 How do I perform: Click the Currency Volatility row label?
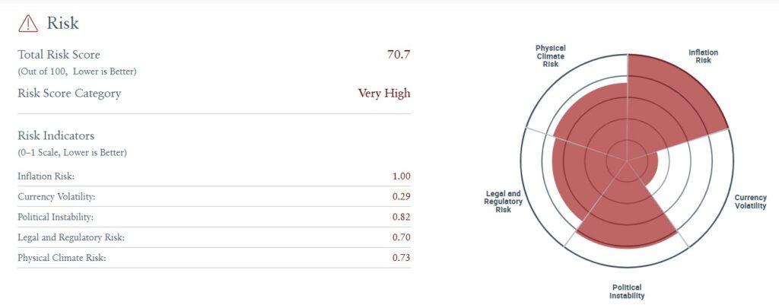[x=57, y=196]
